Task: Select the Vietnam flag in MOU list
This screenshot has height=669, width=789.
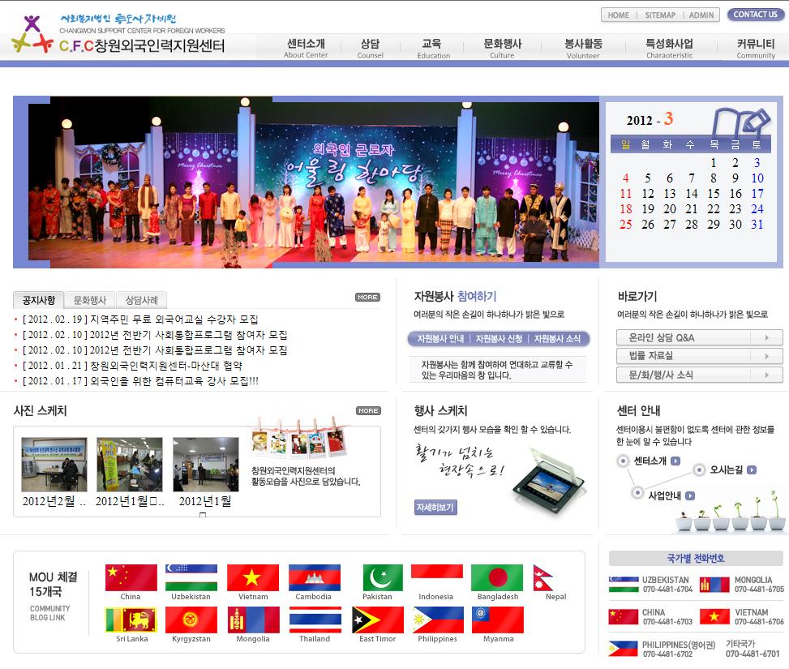Action: [253, 577]
